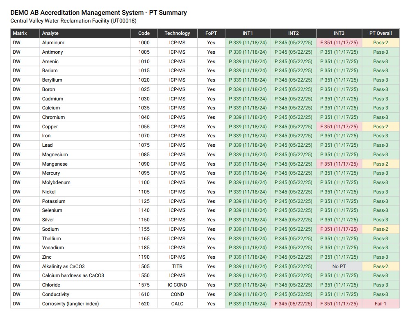Click the Analyte column header
This screenshot has width=410, height=314.
[x=50, y=33]
